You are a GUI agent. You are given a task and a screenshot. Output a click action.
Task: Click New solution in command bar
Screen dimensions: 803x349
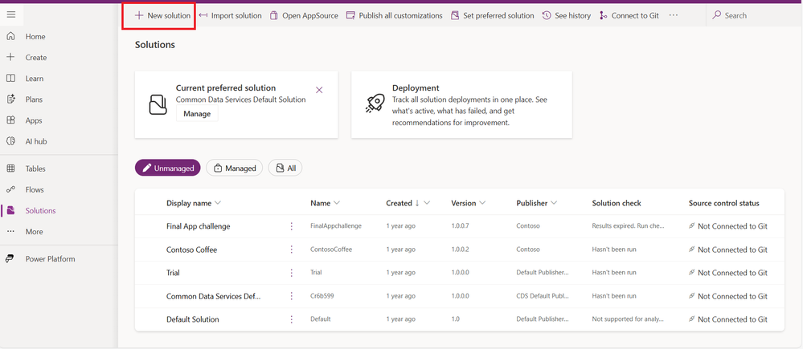[162, 15]
